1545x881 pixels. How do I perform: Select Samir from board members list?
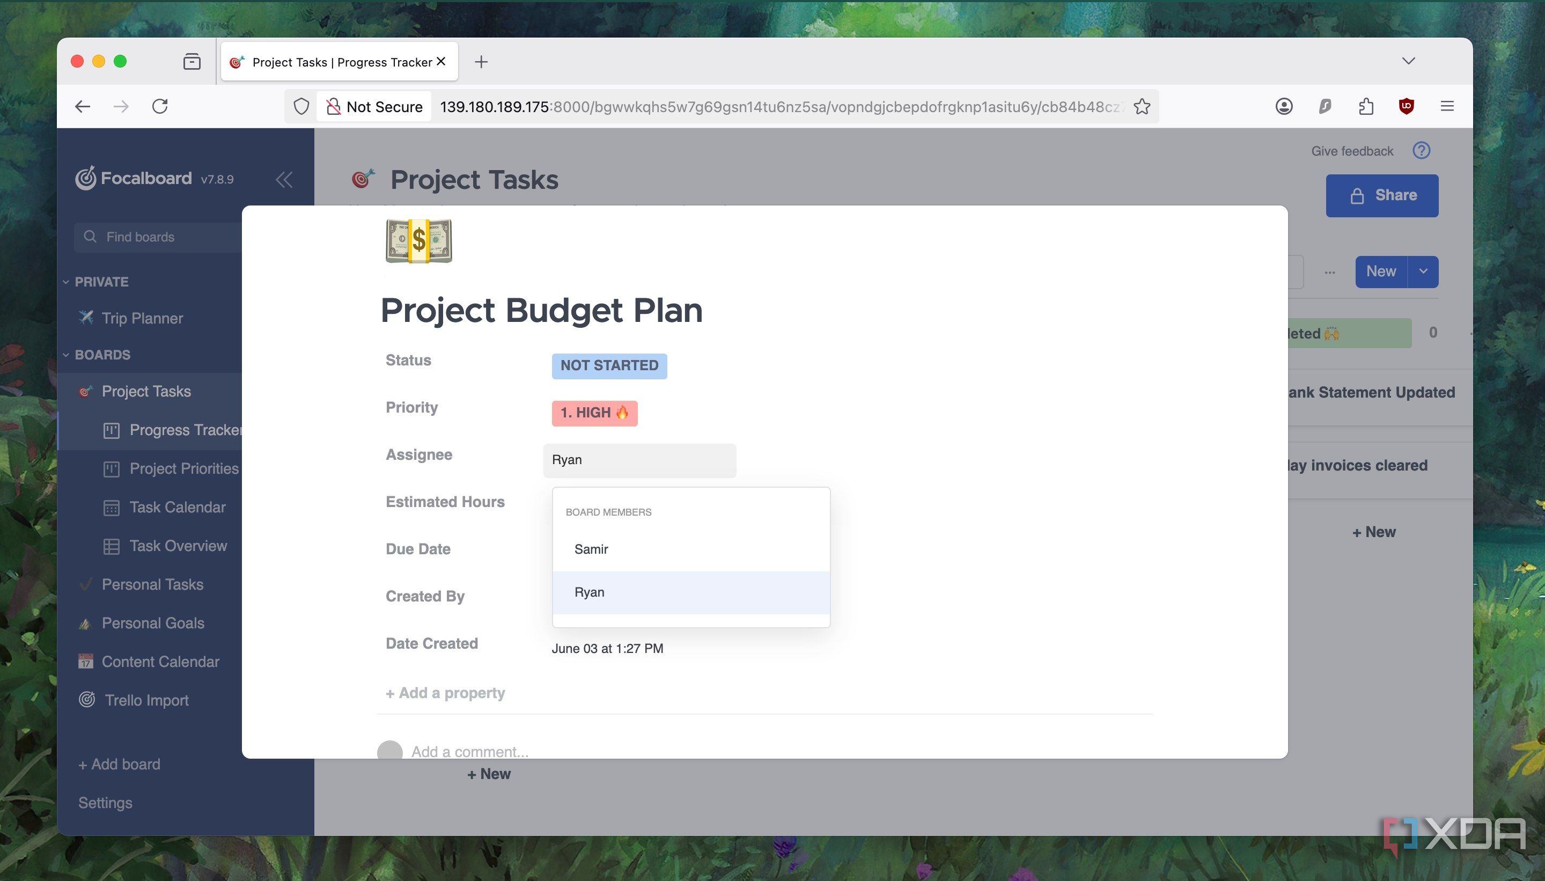point(691,549)
